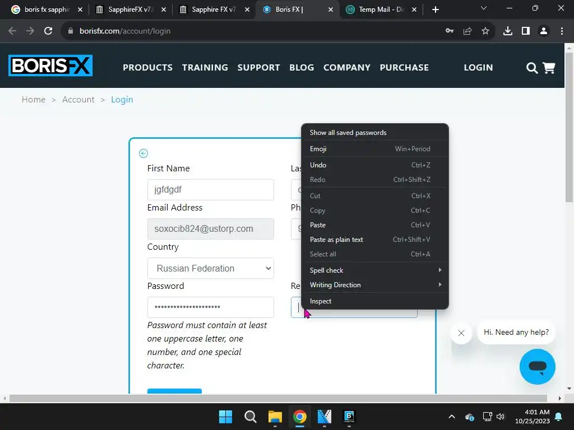Show hidden tray icons chevron

(x=452, y=417)
